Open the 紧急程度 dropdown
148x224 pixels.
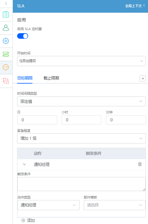81,139
